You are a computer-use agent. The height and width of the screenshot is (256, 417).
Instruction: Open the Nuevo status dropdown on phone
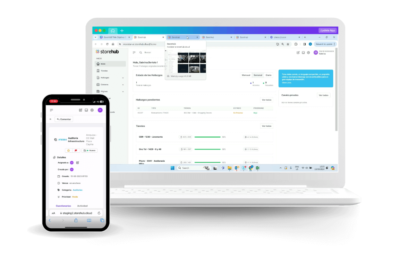click(89, 150)
